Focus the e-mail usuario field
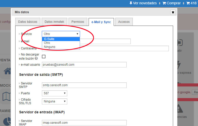 click(84, 65)
